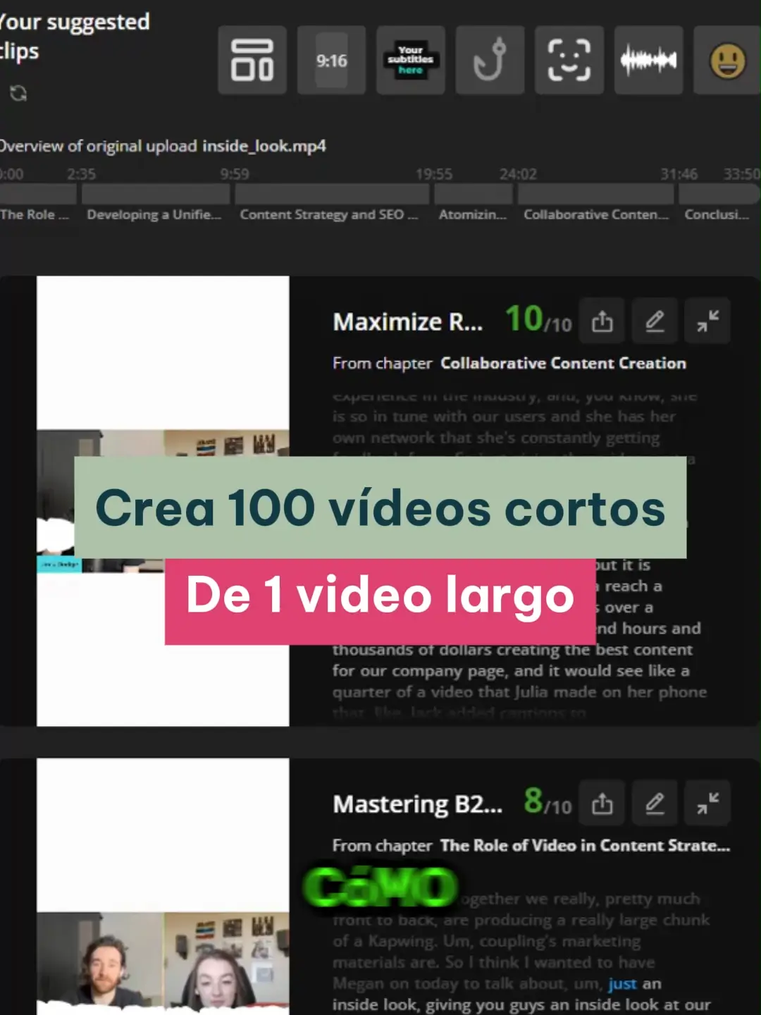Click the audio waveform icon

pos(648,61)
